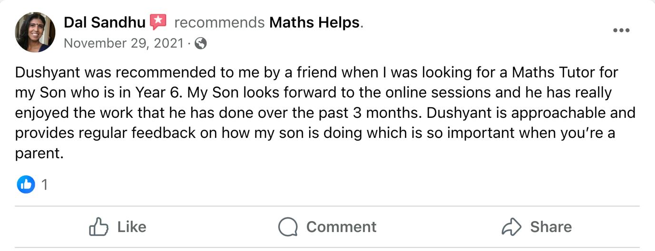Image resolution: width=655 pixels, height=251 pixels.
Task: Click the pink star recommendation badge
Action: coord(158,22)
